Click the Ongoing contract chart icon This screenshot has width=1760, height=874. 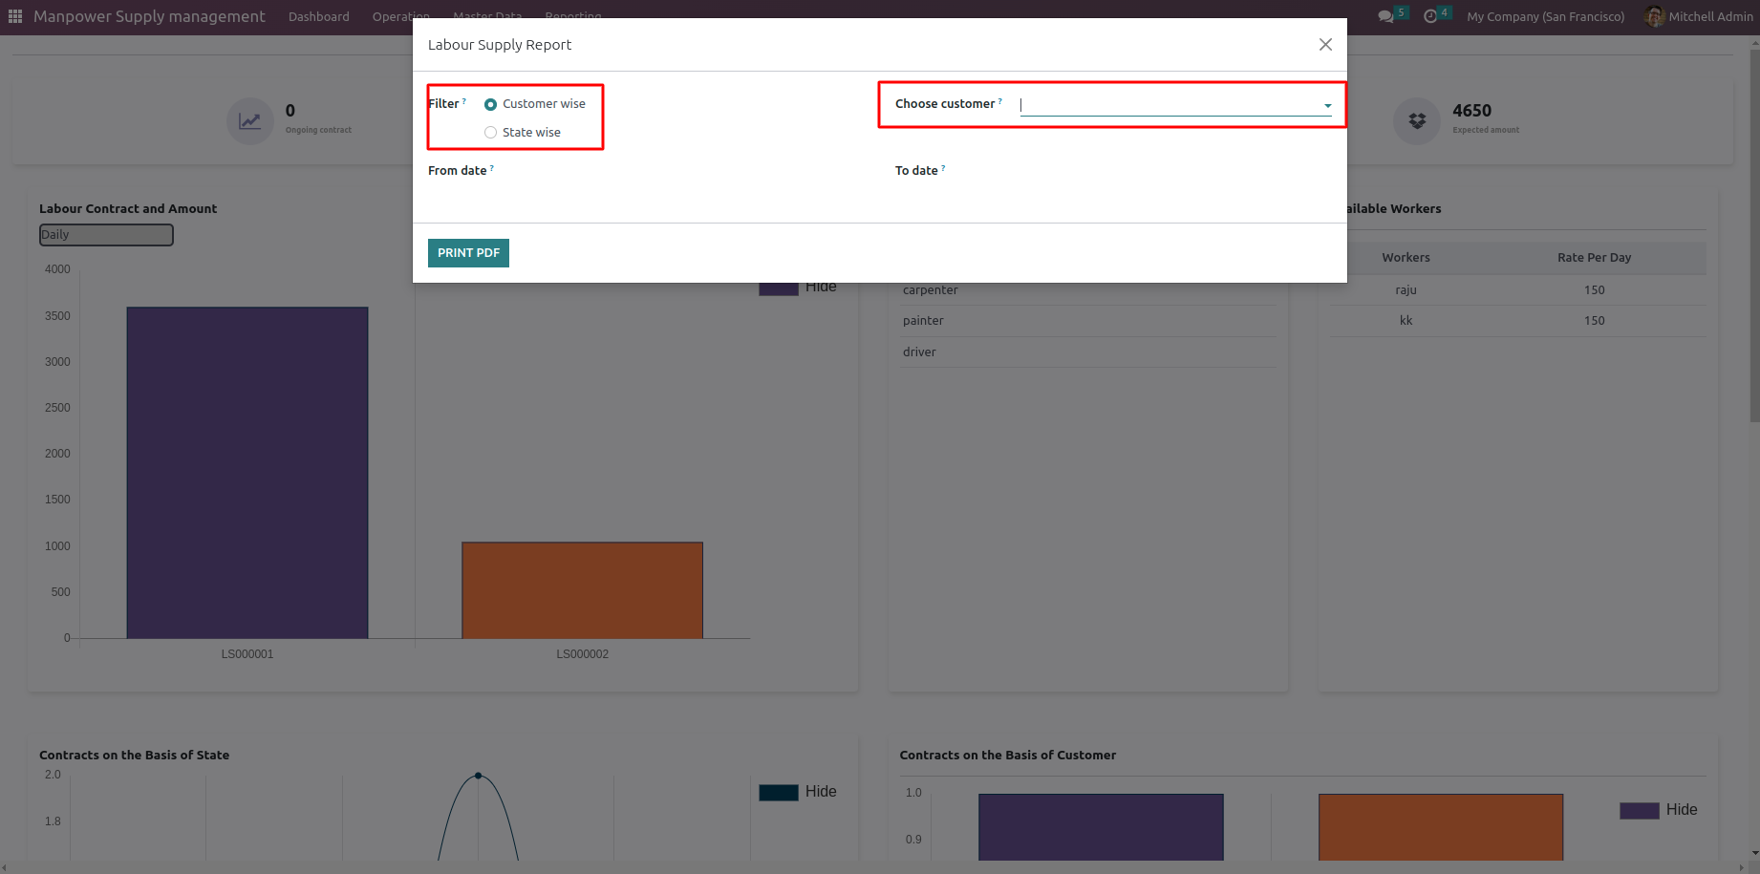click(x=250, y=121)
